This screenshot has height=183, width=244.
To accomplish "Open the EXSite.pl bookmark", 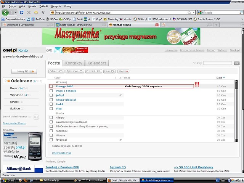I will click(140, 19).
